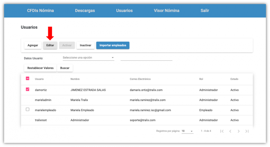Click the Mariela Tralix name cell

[79, 100]
